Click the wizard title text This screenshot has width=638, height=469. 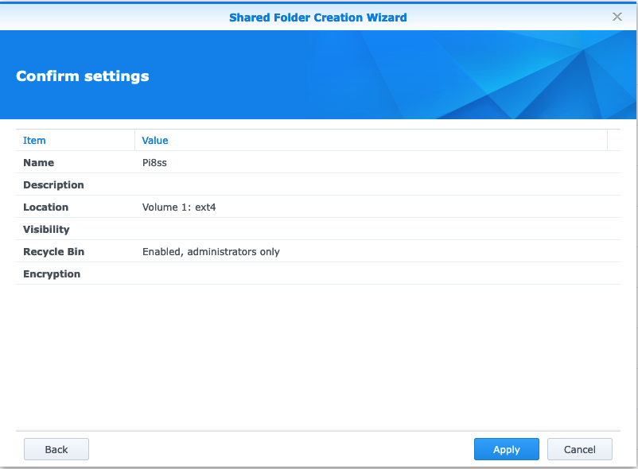[x=317, y=17]
